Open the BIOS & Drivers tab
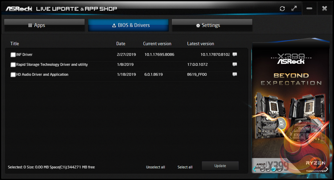Image resolution: width=334 pixels, height=180 pixels. (128, 25)
